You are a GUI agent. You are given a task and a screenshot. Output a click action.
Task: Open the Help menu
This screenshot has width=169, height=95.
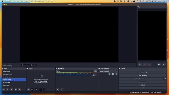tap(52, 1)
